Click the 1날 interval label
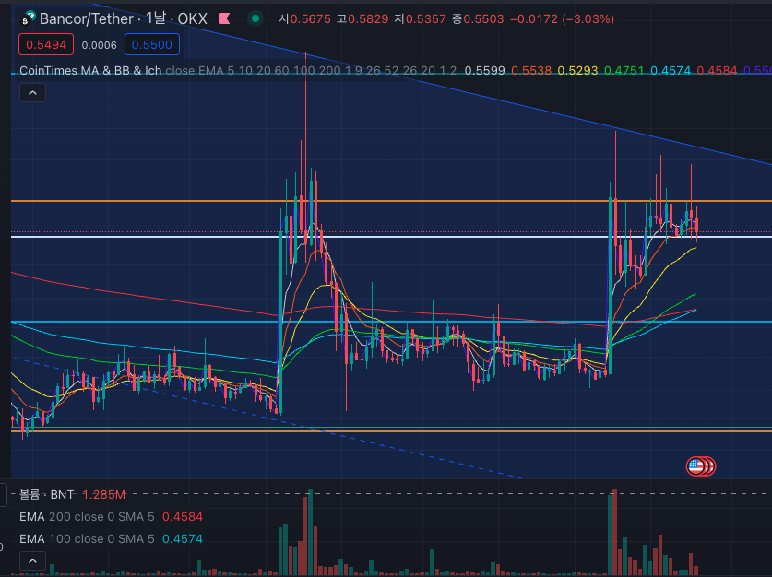Viewport: 772px width, 577px height. (156, 18)
